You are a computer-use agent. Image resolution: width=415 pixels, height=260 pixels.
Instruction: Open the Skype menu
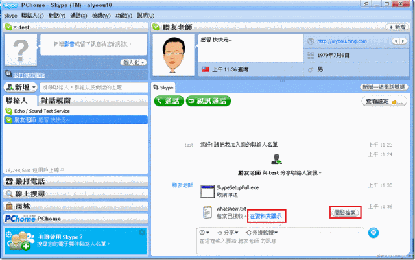[10, 16]
